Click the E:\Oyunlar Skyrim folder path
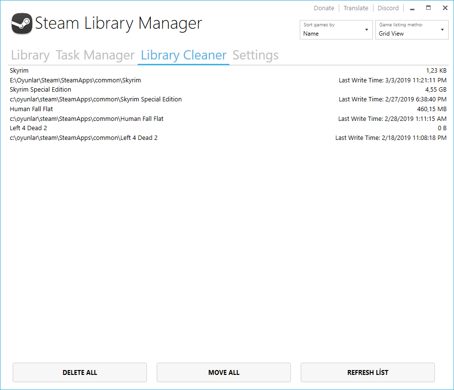 tap(75, 80)
